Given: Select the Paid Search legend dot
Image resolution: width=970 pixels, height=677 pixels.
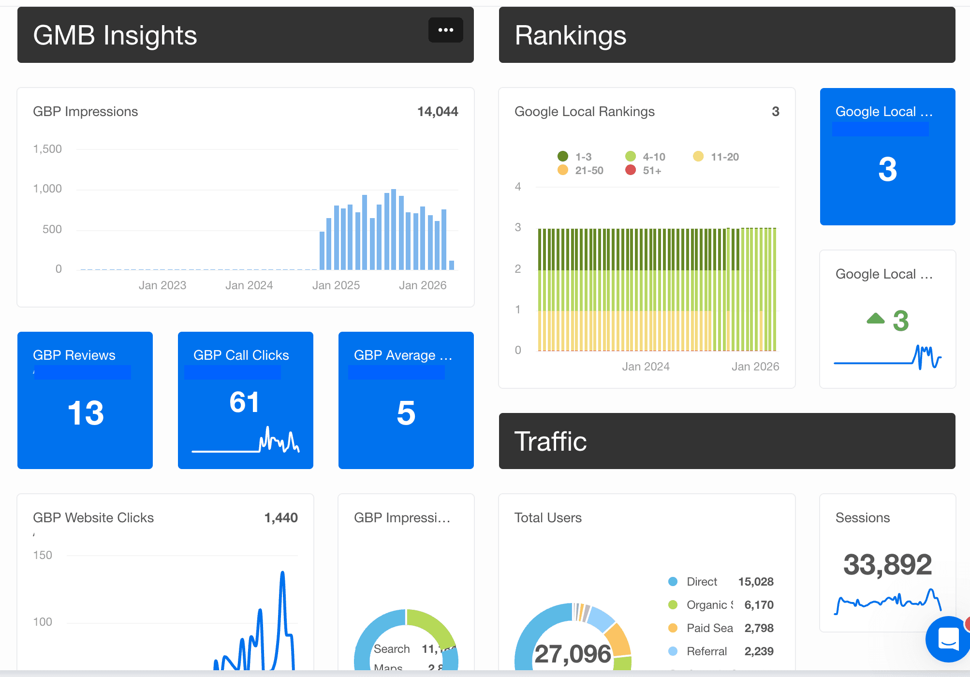Looking at the screenshot, I should click(673, 628).
